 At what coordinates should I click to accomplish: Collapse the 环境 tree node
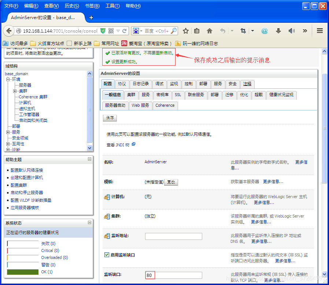tap(8, 79)
